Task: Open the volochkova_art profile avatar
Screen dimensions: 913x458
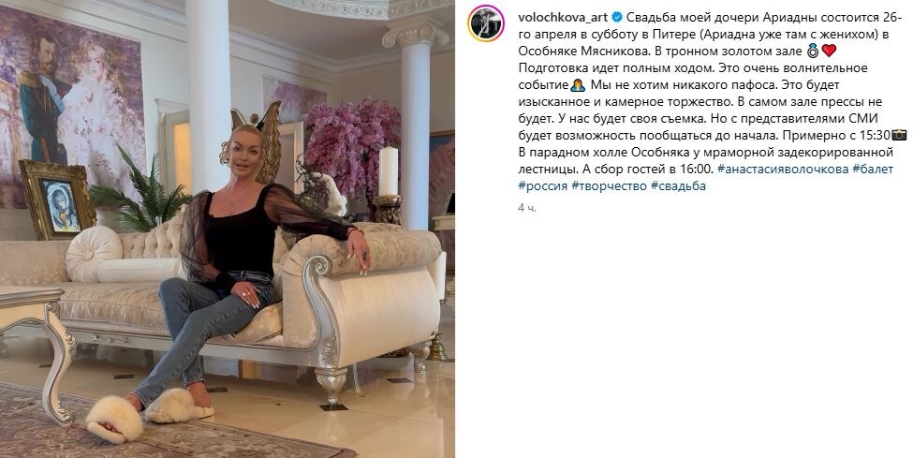Action: click(x=486, y=23)
